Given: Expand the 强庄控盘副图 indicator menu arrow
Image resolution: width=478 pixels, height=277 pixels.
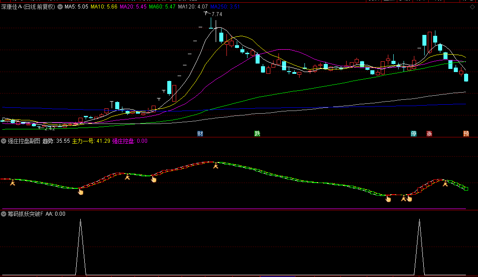Looking at the screenshot, I should point(4,141).
